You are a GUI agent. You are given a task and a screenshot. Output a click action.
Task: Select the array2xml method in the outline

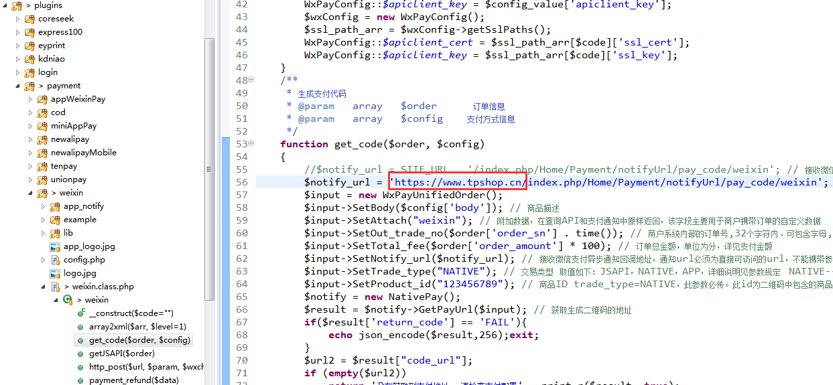tap(137, 327)
